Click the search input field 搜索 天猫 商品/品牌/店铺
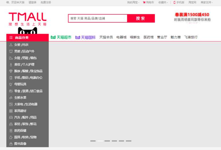 [x=98, y=18]
